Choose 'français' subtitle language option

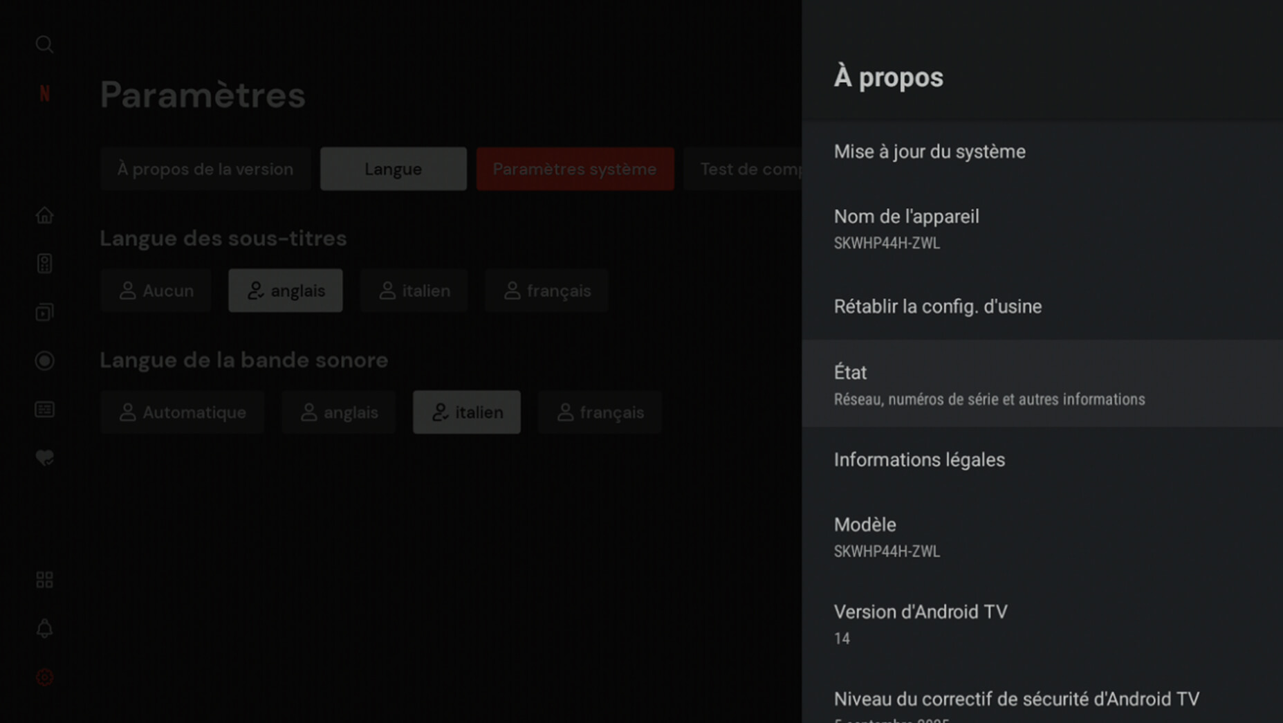546,291
